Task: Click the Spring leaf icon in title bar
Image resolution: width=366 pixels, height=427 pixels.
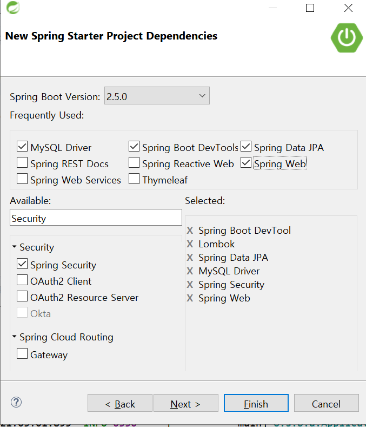Action: point(13,8)
